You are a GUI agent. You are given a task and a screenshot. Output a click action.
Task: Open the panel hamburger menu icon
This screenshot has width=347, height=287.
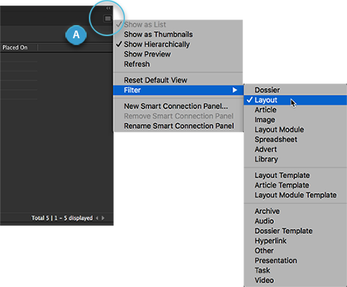pos(108,19)
